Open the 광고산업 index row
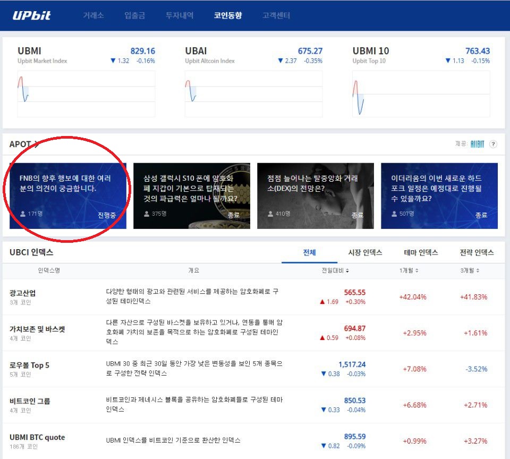 (254, 296)
